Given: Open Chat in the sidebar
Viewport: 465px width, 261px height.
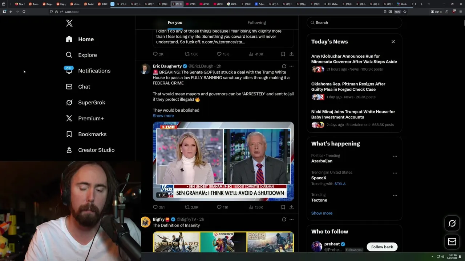Looking at the screenshot, I should (x=78, y=87).
